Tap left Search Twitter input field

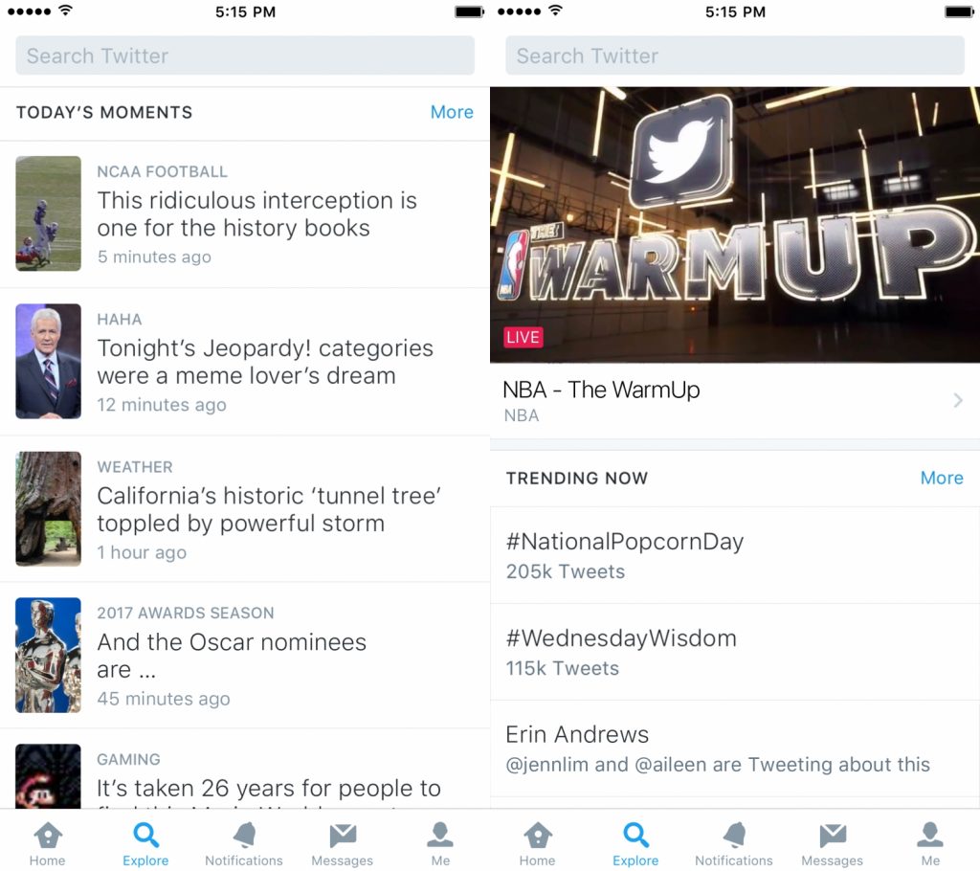click(245, 56)
